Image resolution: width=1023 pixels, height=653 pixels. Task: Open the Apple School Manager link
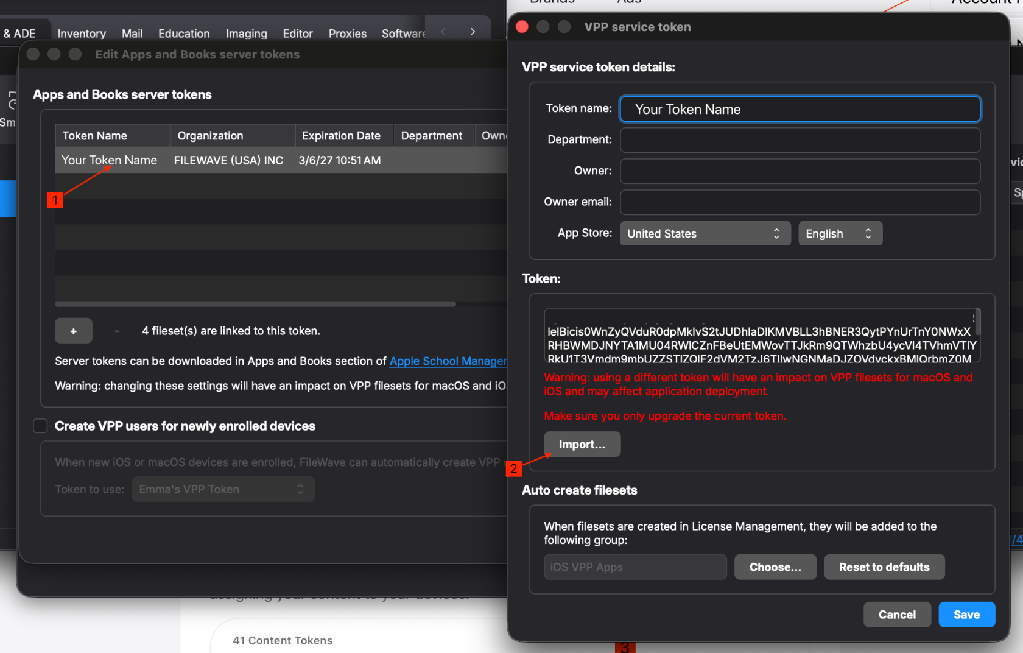click(448, 361)
